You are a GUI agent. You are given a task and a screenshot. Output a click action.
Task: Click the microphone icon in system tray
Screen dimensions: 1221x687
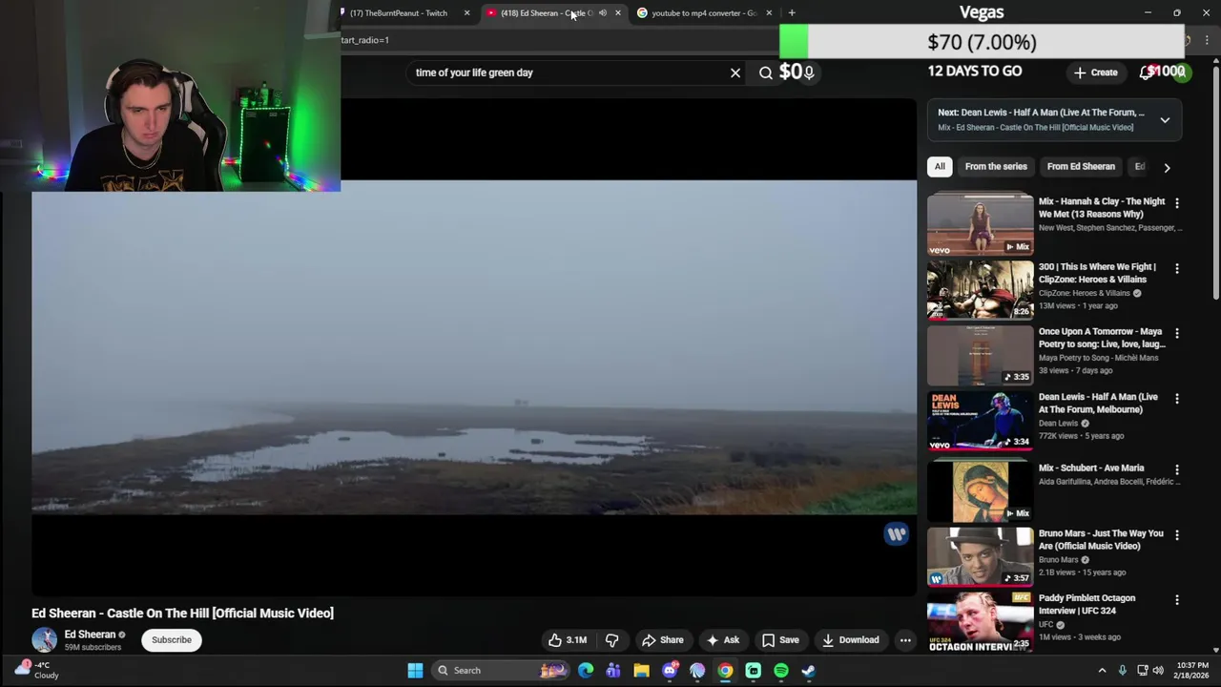pyautogui.click(x=1122, y=671)
